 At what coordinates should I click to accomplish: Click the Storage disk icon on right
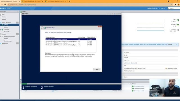click(x=178, y=30)
